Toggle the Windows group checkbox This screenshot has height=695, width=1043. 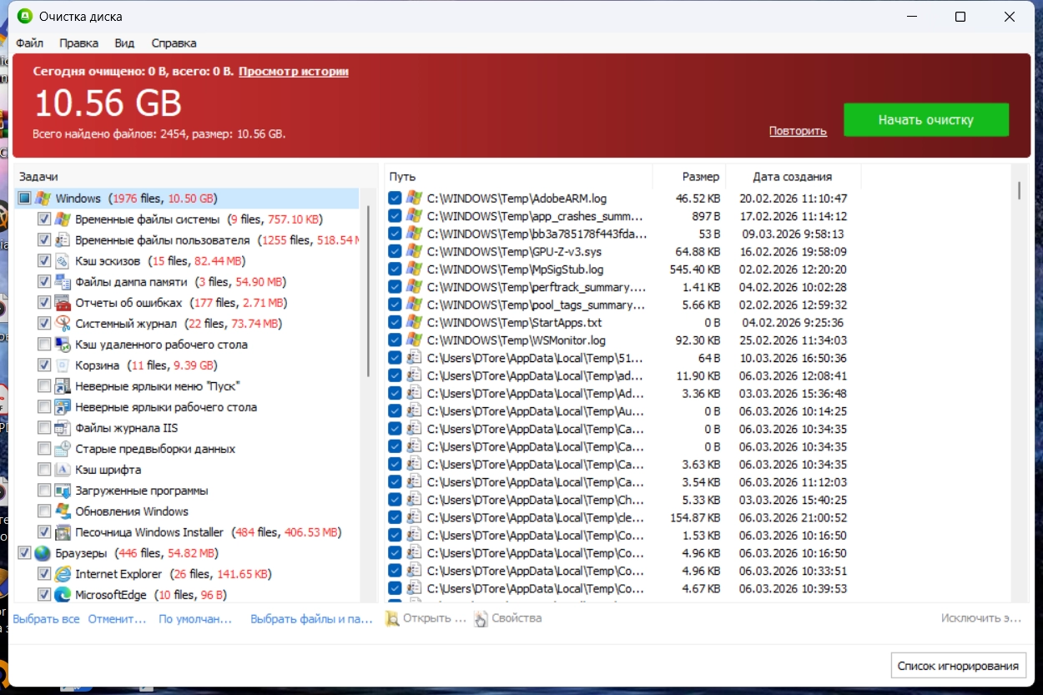coord(24,199)
